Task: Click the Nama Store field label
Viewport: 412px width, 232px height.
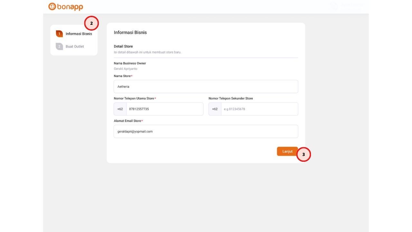Action: click(122, 76)
